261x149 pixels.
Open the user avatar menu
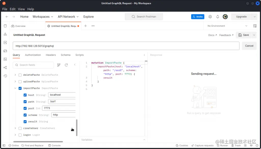225,16
